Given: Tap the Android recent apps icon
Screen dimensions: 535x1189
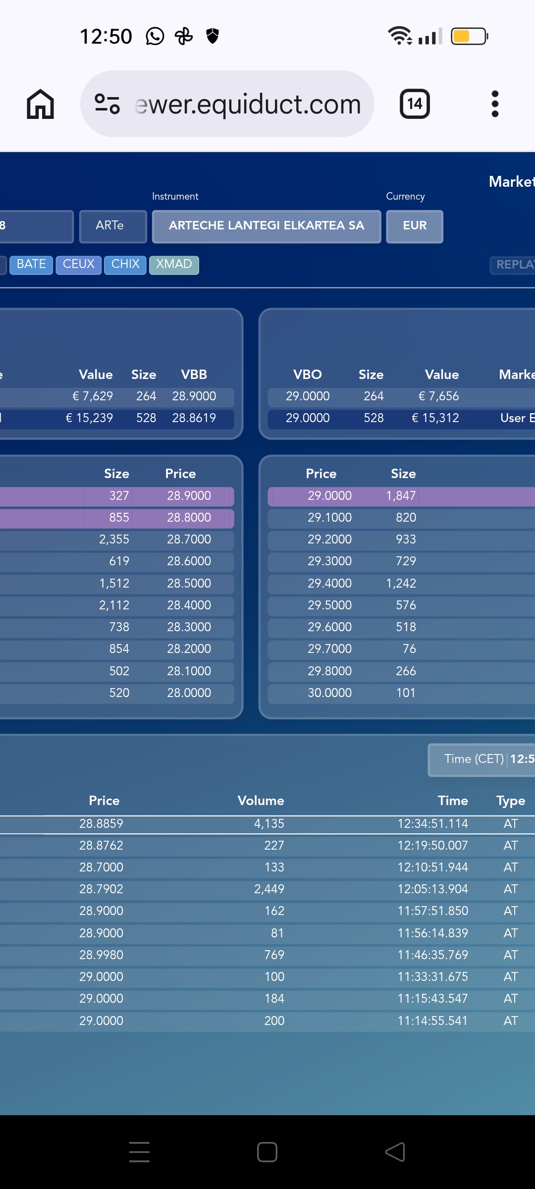Looking at the screenshot, I should (139, 1152).
